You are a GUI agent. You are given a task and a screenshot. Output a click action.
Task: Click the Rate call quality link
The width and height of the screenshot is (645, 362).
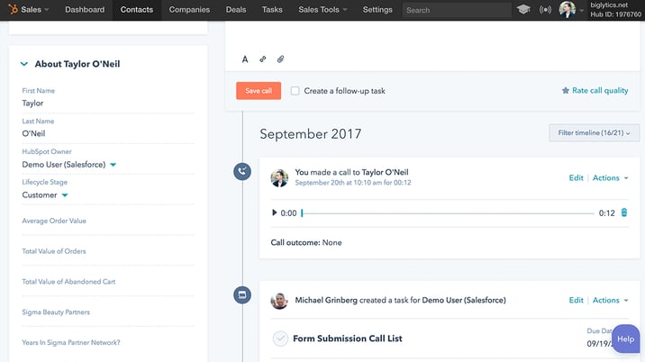coord(600,90)
